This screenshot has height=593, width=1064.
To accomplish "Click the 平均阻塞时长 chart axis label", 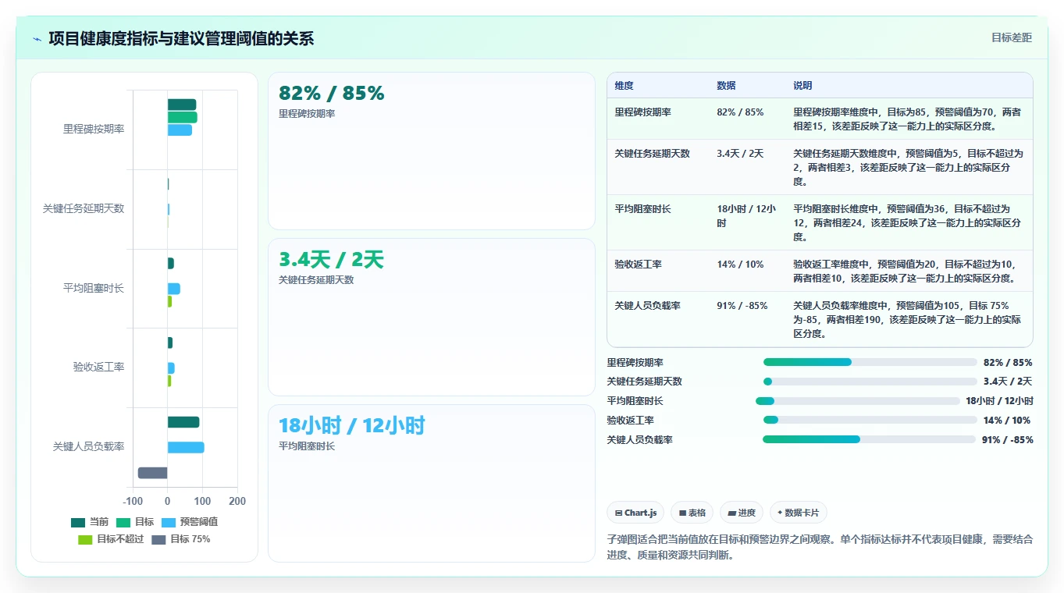I will coord(94,289).
